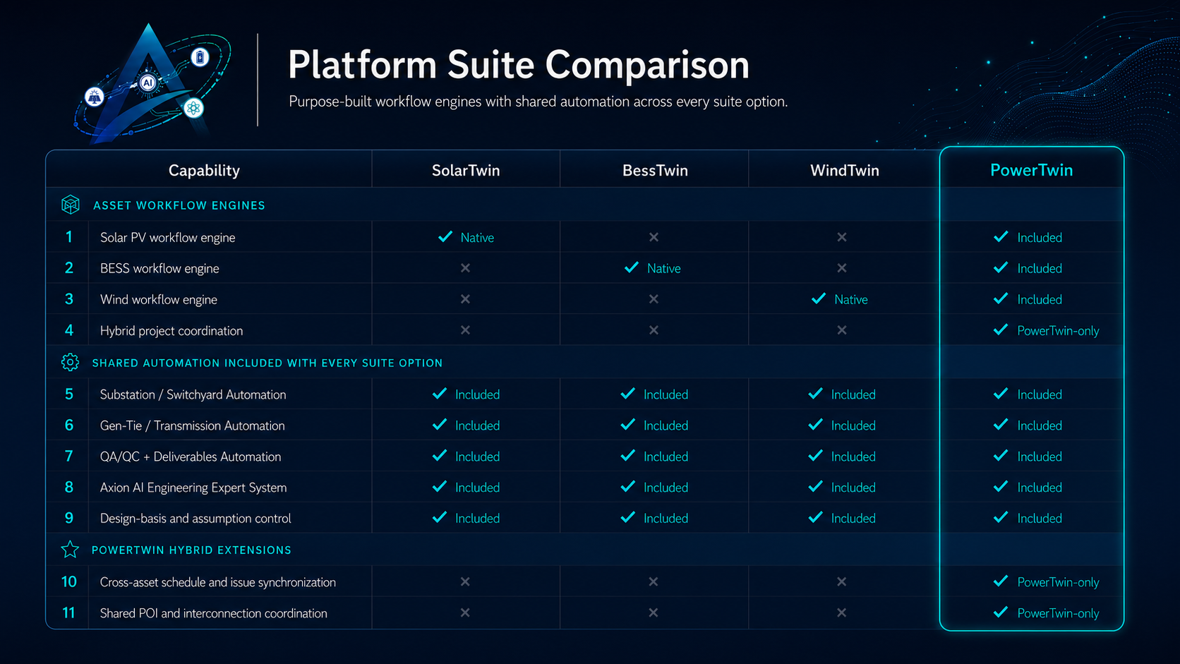Select the WindTwin column header
The image size is (1180, 664).
point(845,170)
